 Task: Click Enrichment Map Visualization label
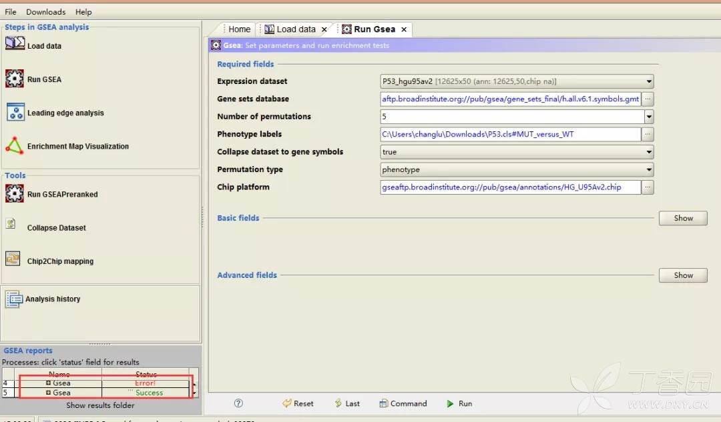tap(77, 147)
